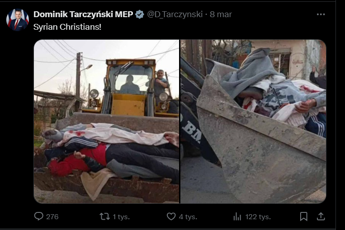
Task: Open view analytics bar chart icon
Action: click(237, 216)
